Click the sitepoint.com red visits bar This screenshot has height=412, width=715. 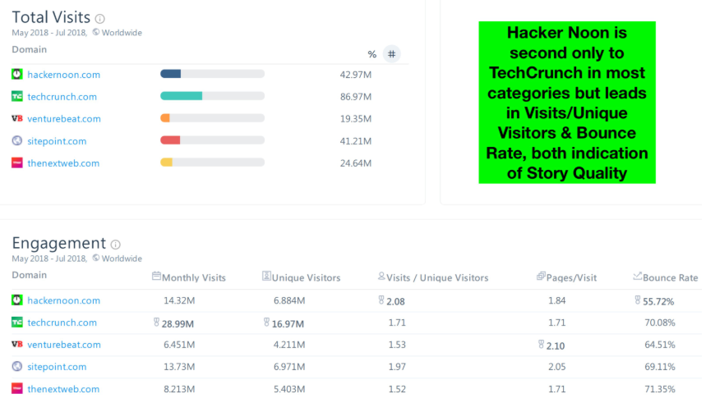point(170,140)
